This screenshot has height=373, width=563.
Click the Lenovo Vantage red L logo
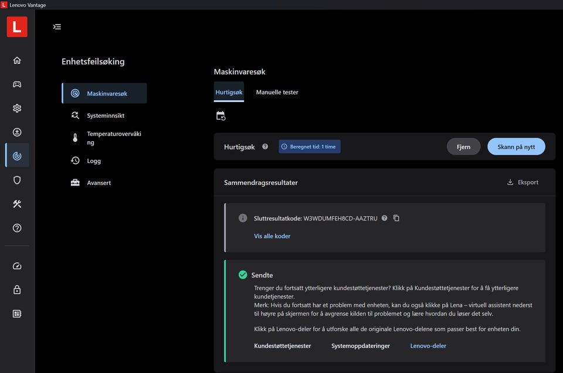(17, 26)
